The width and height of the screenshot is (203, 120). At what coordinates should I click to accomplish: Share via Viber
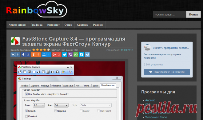coord(70,55)
